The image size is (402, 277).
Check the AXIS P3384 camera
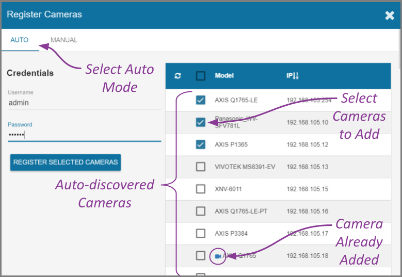tap(201, 233)
